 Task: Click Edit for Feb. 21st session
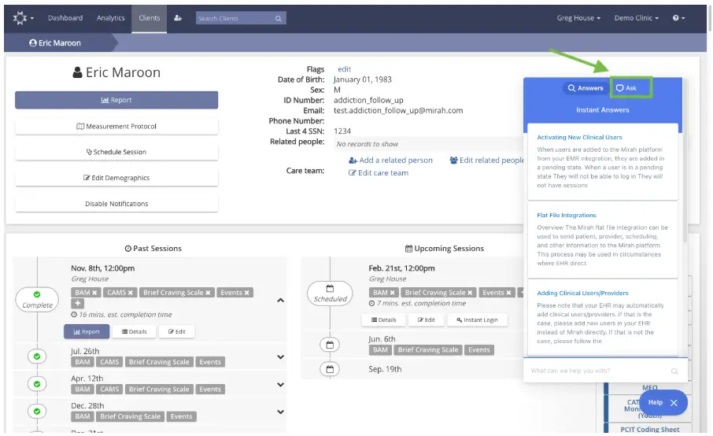pyautogui.click(x=426, y=320)
